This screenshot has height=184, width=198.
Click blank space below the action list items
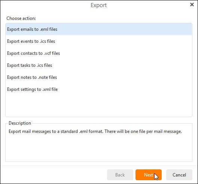[99, 106]
